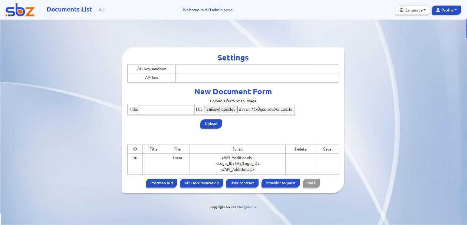Click the Επιλογή αρχείου file chooser button

tap(221, 109)
